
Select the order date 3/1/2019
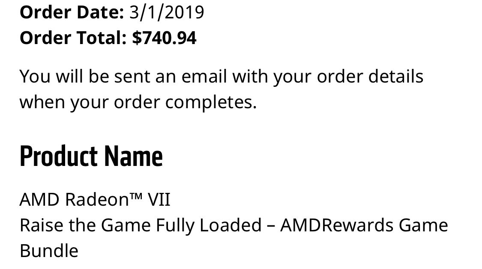pyautogui.click(x=167, y=13)
